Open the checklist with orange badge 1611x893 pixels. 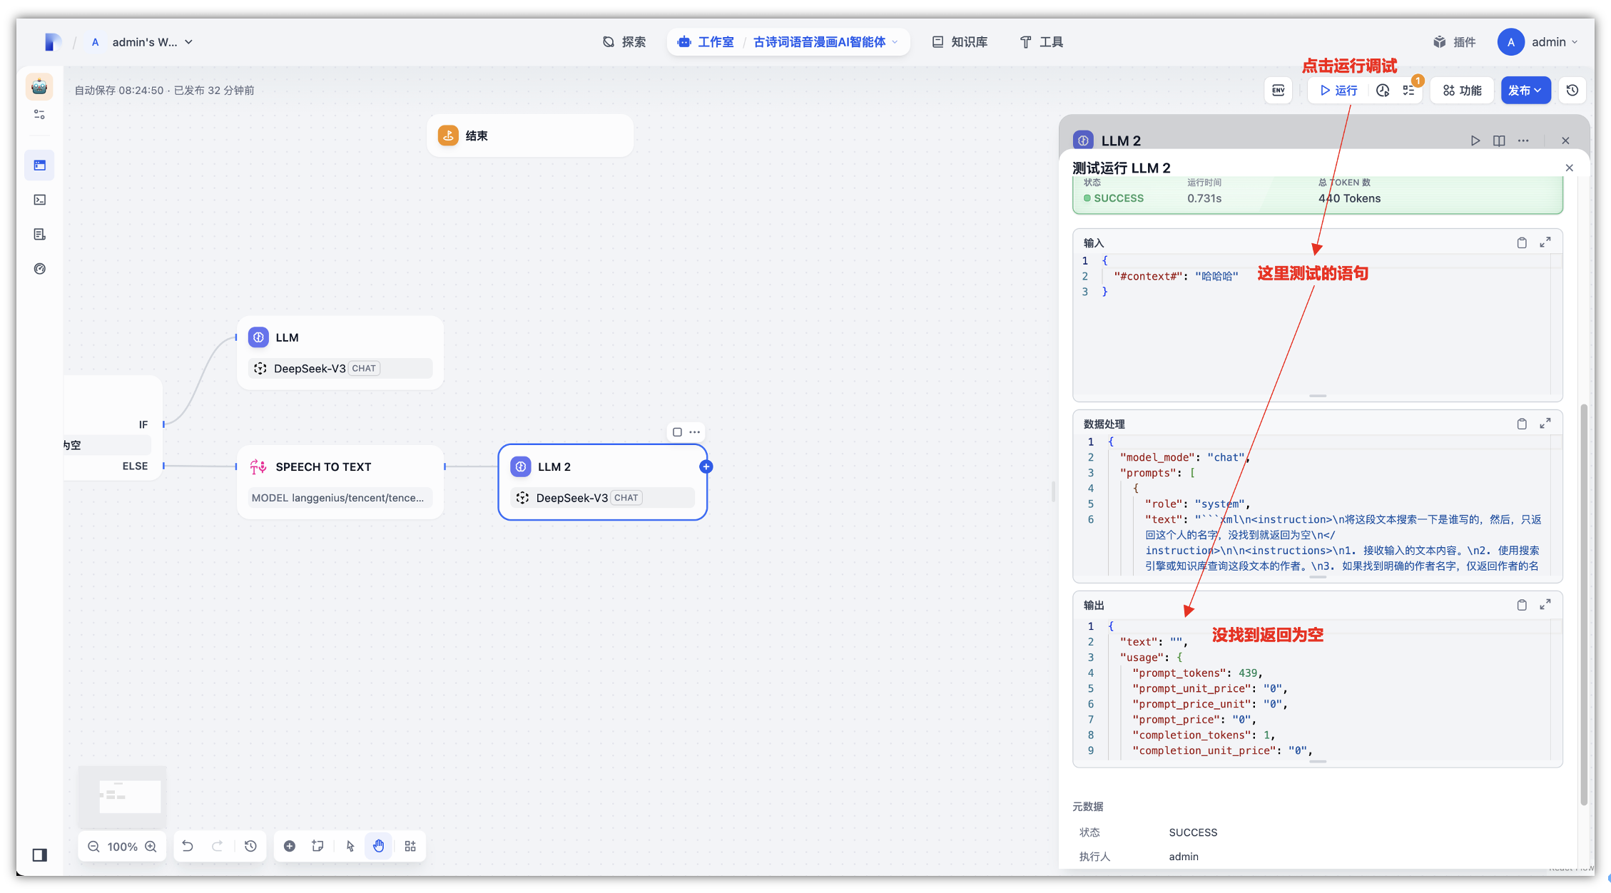coord(1408,91)
